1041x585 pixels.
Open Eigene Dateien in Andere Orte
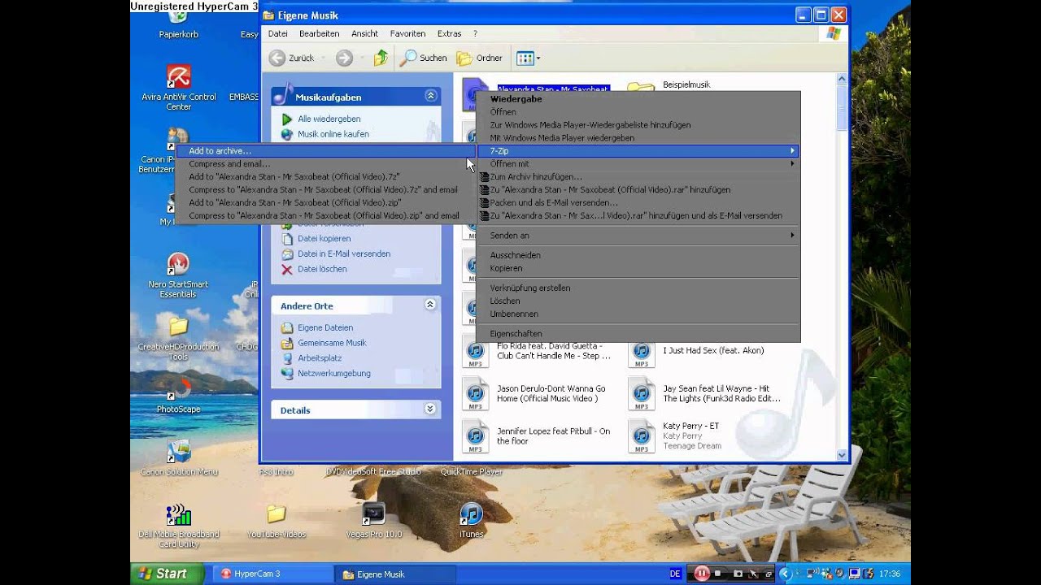pyautogui.click(x=324, y=327)
